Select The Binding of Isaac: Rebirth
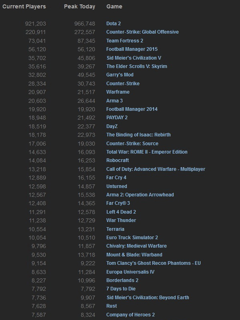Image resolution: width=240 pixels, height=320 pixels. point(138,135)
